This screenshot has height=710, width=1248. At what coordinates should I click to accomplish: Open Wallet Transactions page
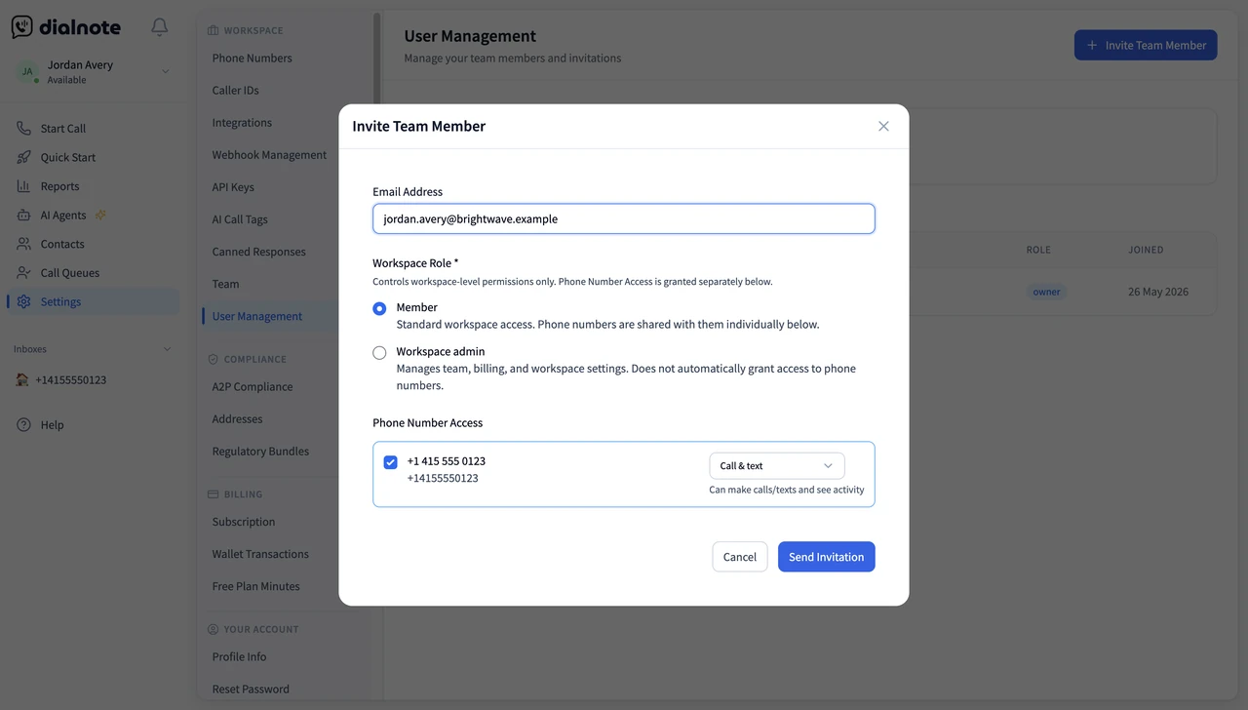tap(260, 554)
